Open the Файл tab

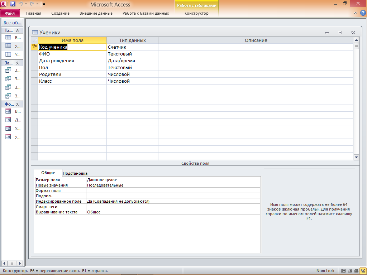10,13
